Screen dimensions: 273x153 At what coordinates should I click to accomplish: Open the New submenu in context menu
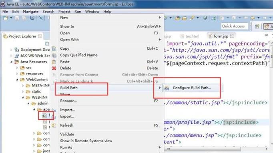point(107,18)
